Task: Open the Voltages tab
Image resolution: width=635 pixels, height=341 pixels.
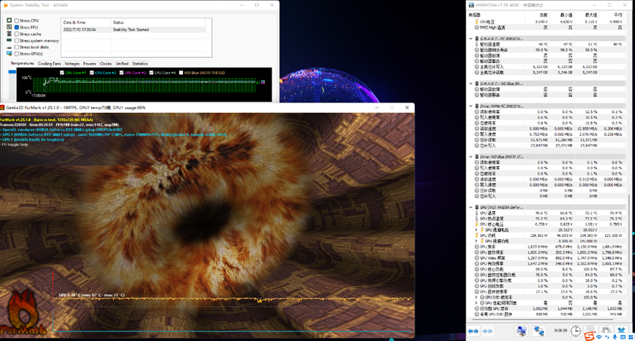Action: click(x=72, y=64)
